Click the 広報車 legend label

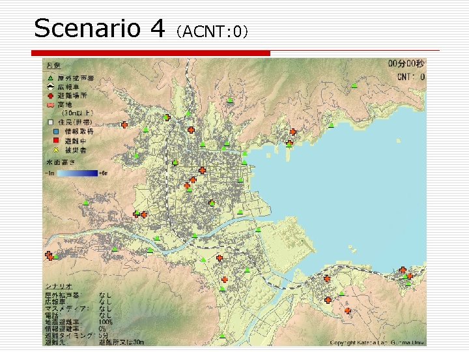tap(68, 87)
